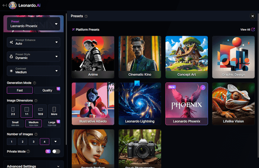
Task: Click the help icon beside Private Mode
Action: click(x=28, y=151)
